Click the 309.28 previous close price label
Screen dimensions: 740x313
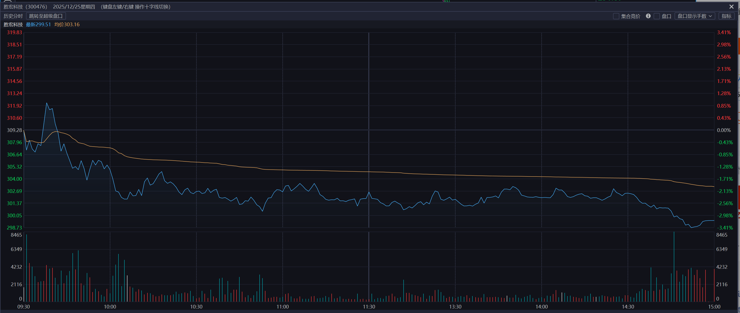coord(14,130)
